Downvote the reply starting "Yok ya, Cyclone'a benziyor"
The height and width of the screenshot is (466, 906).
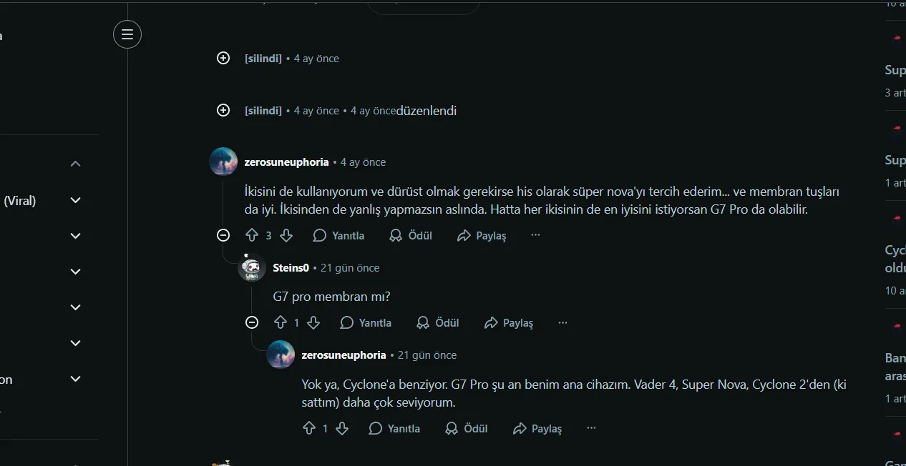click(342, 428)
